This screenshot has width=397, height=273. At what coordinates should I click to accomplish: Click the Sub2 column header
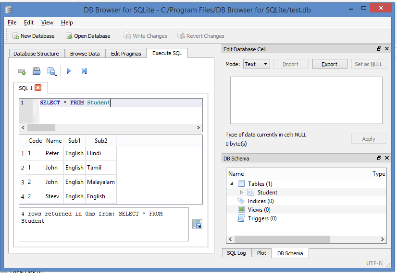tap(101, 140)
